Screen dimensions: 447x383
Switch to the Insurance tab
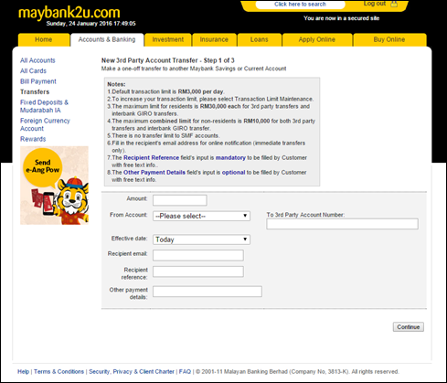[214, 39]
